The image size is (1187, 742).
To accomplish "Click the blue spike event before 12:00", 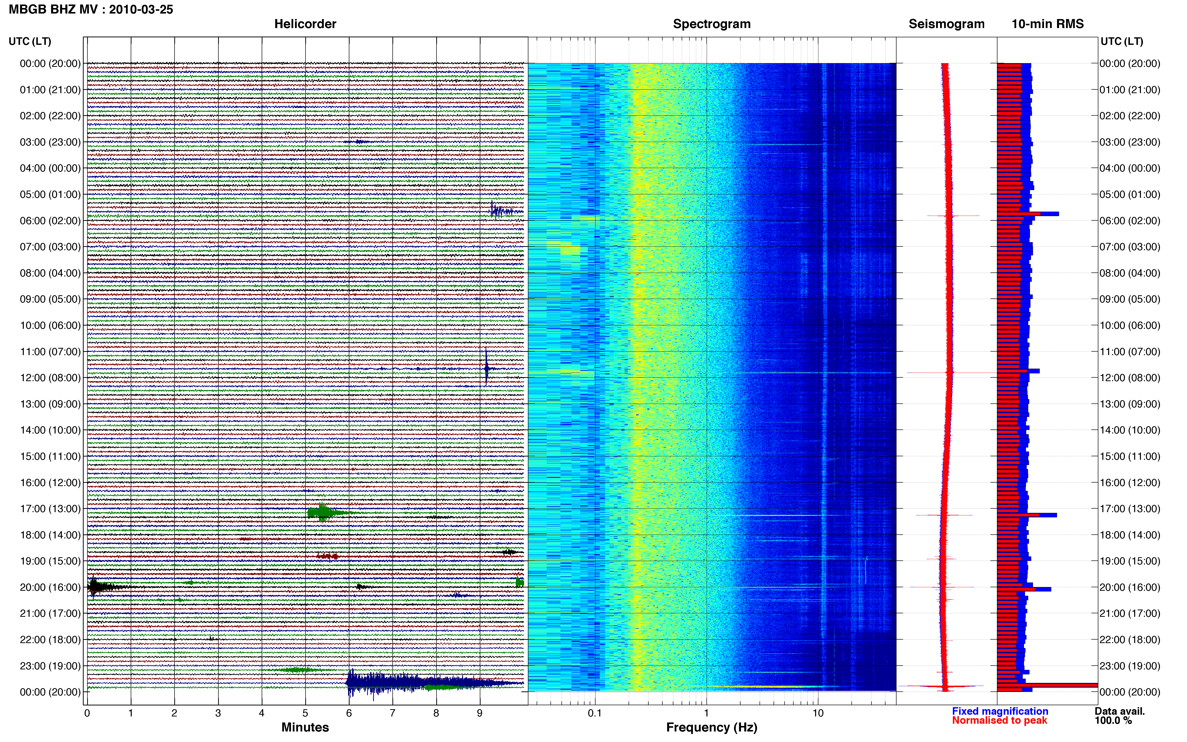I will [x=486, y=368].
